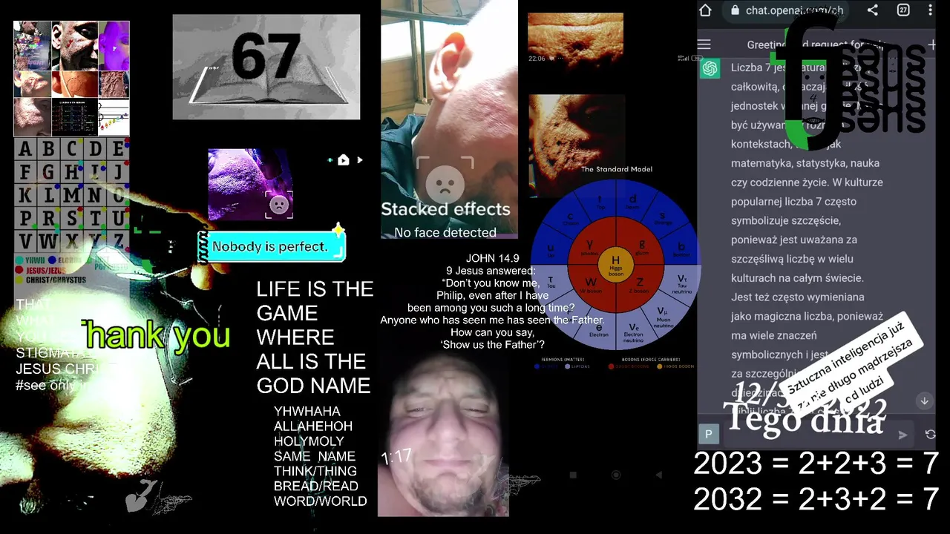Open the browser three-dot menu
Viewport: 950px width, 534px height.
pyautogui.click(x=930, y=10)
